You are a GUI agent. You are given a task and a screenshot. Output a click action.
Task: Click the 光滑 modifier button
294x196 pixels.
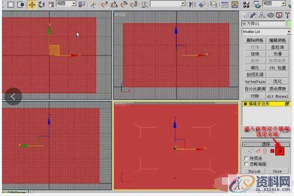(x=277, y=54)
